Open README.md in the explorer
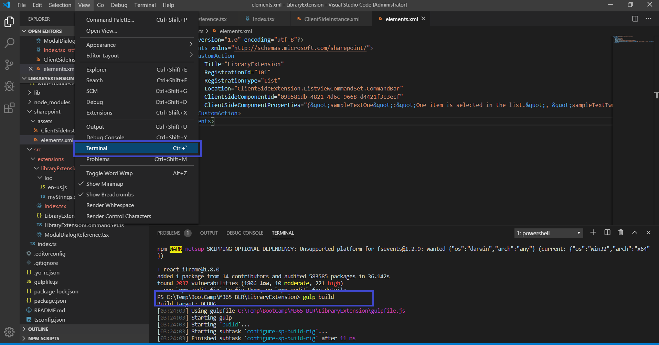The image size is (659, 345). (49, 310)
